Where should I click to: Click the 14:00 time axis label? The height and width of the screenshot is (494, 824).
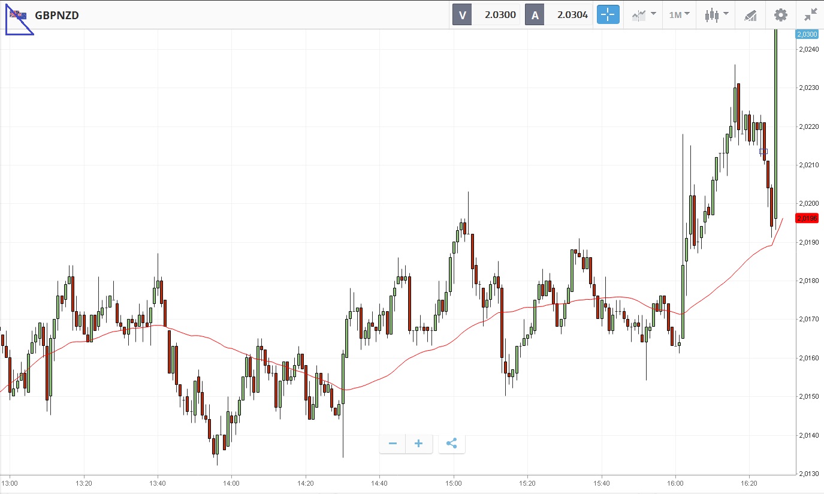click(231, 483)
